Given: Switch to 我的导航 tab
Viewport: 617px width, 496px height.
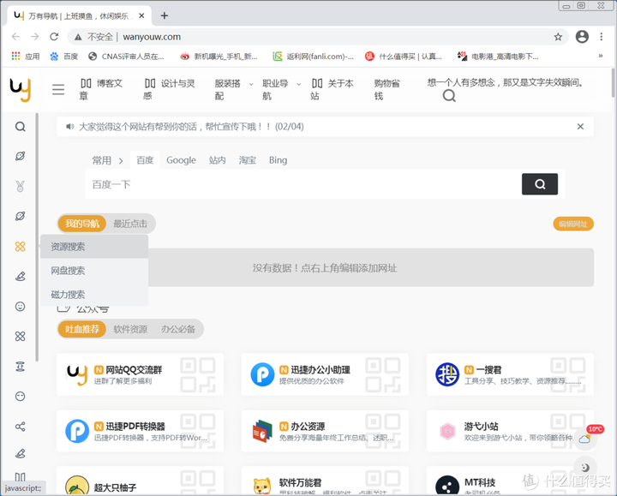Looking at the screenshot, I should pyautogui.click(x=82, y=224).
